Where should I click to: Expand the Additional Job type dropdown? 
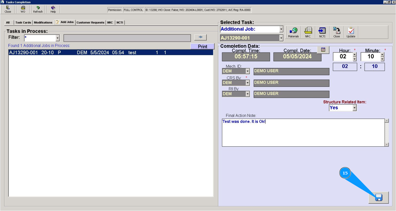[x=281, y=29]
